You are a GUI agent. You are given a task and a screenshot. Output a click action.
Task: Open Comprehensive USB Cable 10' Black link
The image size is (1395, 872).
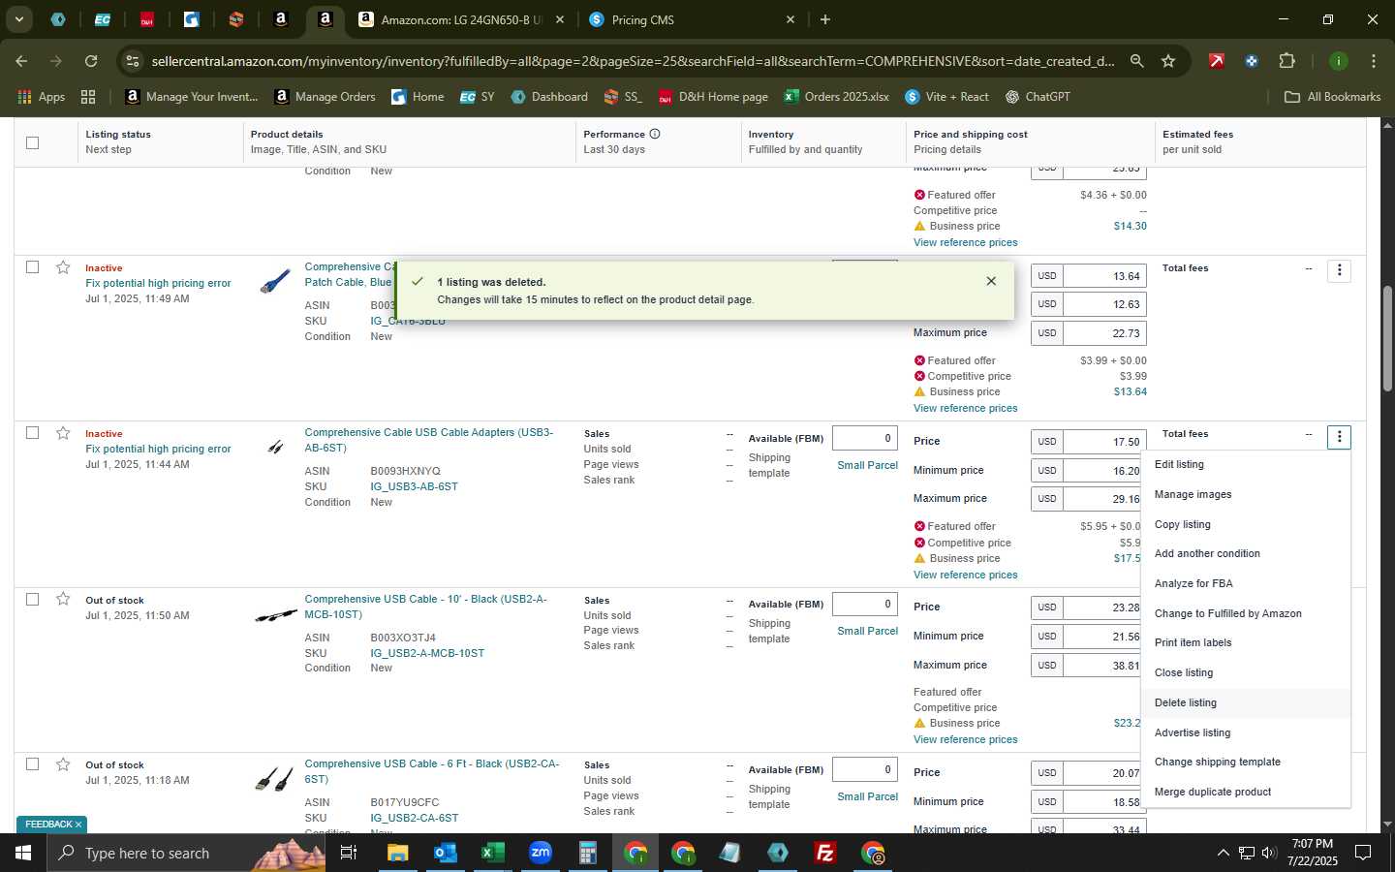[x=425, y=607]
